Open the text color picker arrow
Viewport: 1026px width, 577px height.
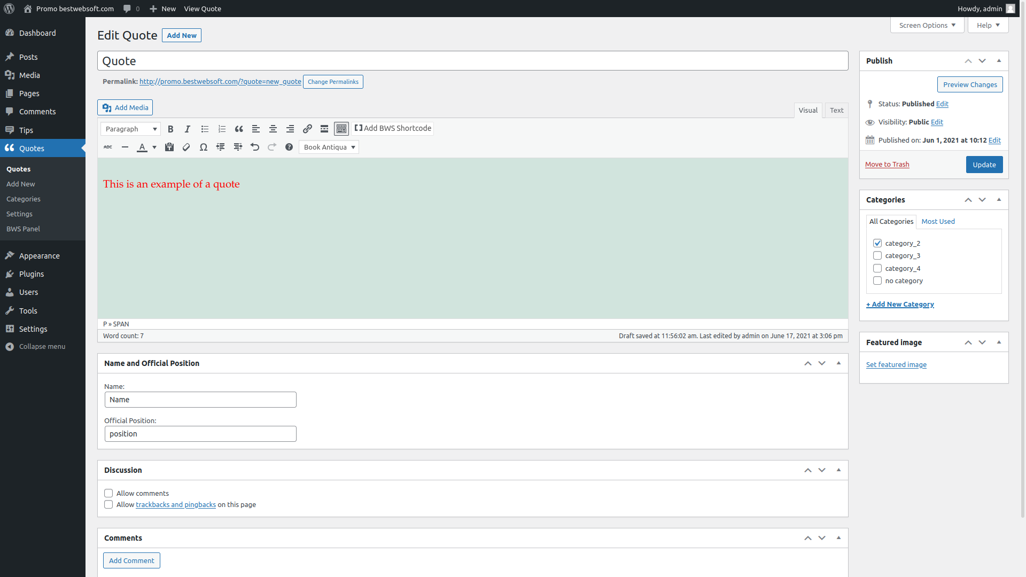click(154, 147)
